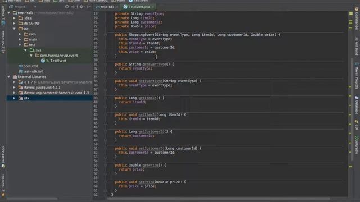Click the code inspection status indicator square
This screenshot has width=360, height=202.
click(x=351, y=13)
